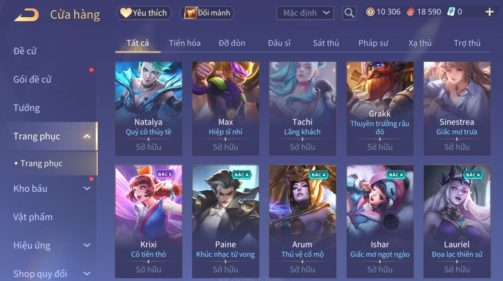Expand the Hiệu ứng section chevron

[x=87, y=245]
